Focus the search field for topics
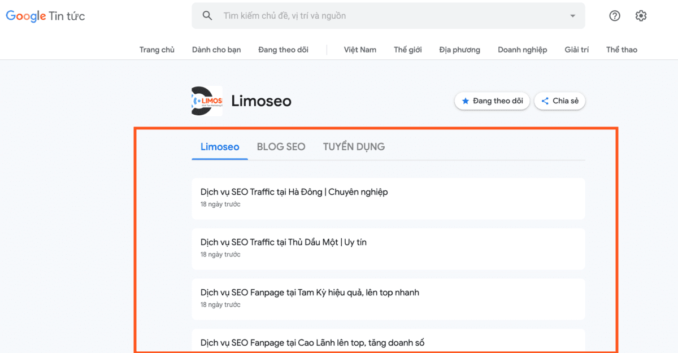678x353 pixels. 388,16
